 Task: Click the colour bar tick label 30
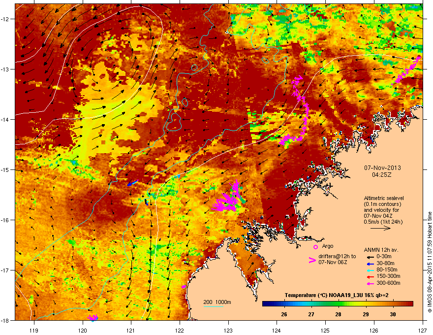[x=393, y=314]
